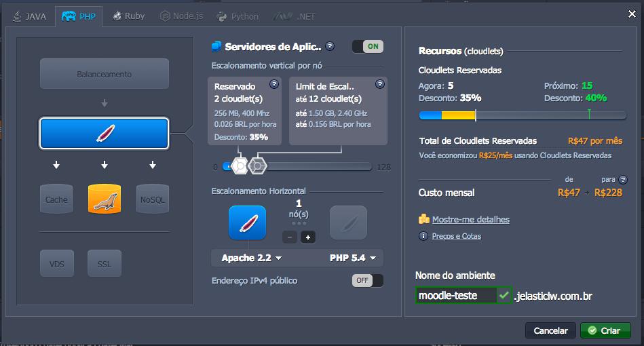Select the NoSQL database block
The image size is (644, 346).
152,199
